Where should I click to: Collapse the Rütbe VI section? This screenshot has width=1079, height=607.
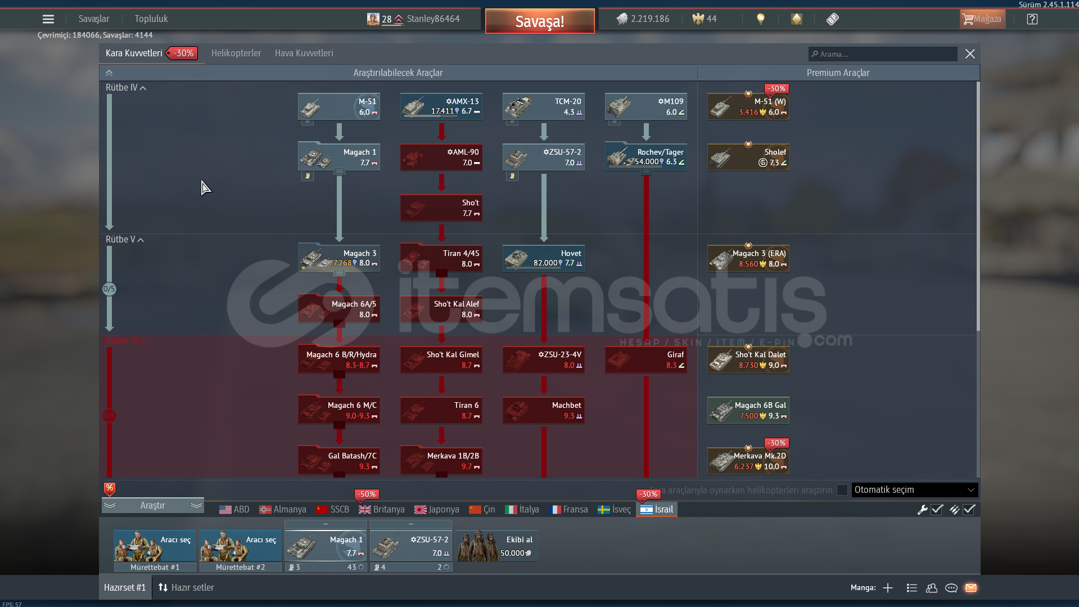(x=126, y=341)
